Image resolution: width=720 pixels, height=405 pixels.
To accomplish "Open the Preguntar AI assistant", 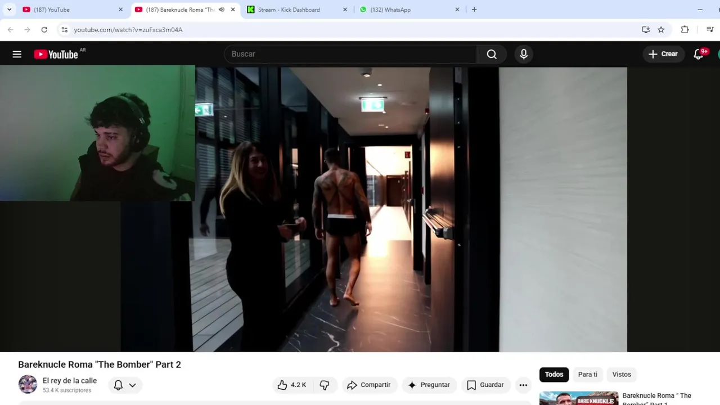I will (x=429, y=385).
